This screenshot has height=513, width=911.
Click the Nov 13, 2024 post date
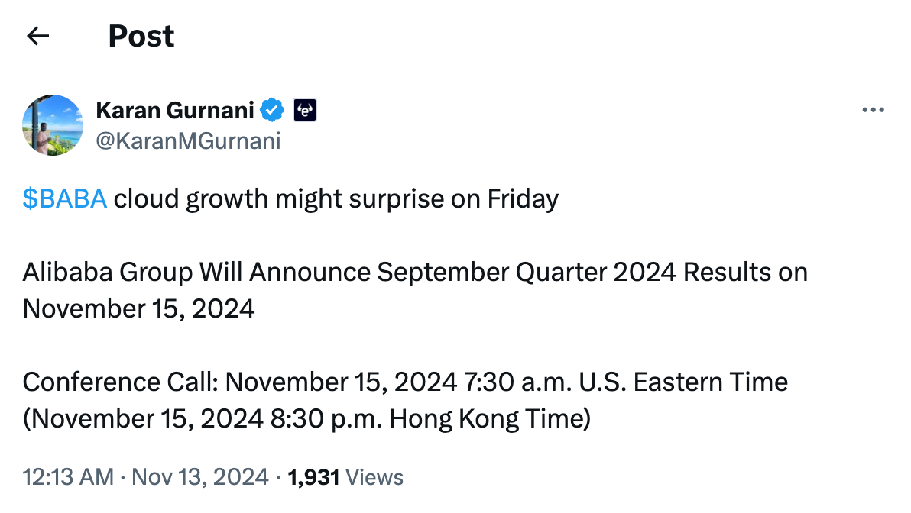[200, 478]
